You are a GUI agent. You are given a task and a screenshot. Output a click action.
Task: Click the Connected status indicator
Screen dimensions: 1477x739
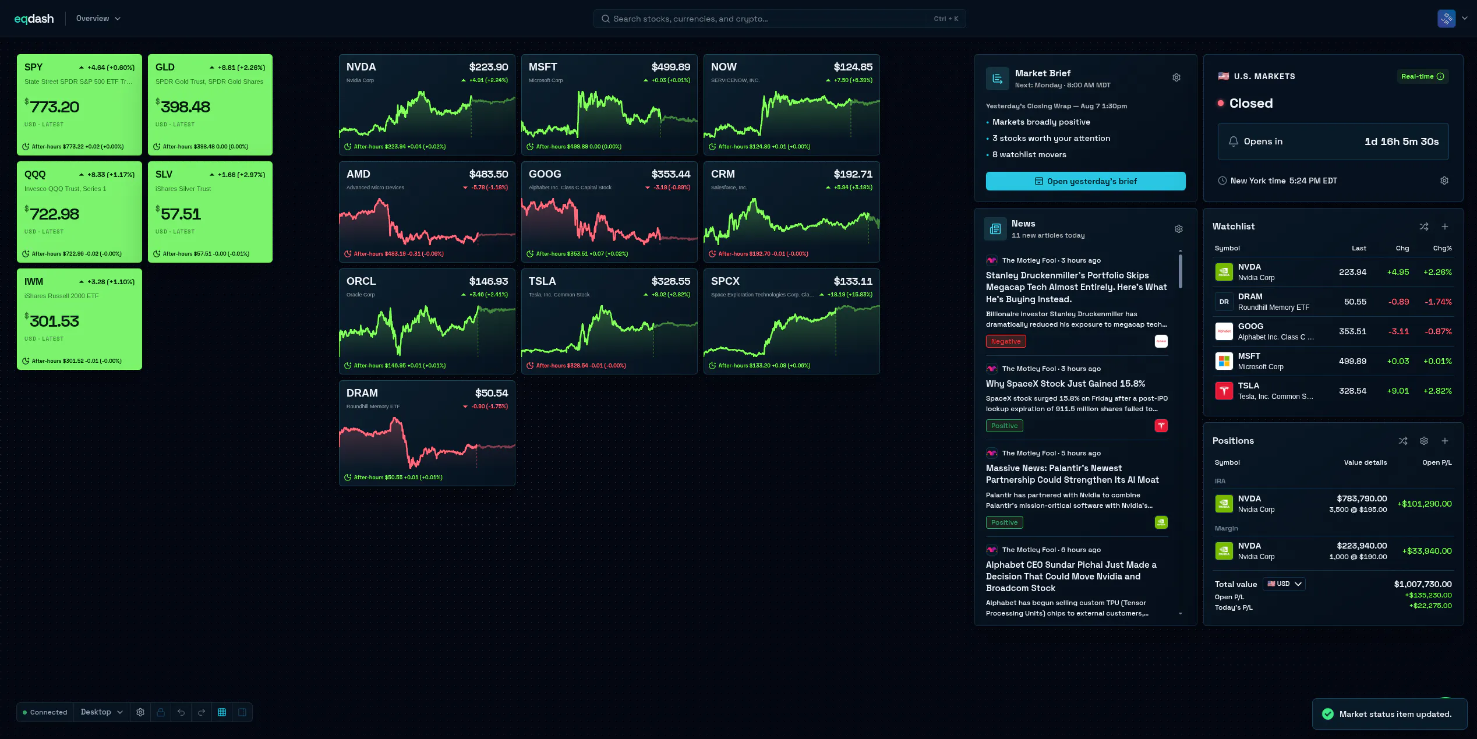tap(45, 712)
